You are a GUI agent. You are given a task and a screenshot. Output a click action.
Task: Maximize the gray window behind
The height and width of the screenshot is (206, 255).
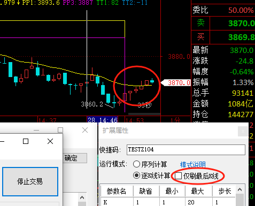click(x=60, y=130)
